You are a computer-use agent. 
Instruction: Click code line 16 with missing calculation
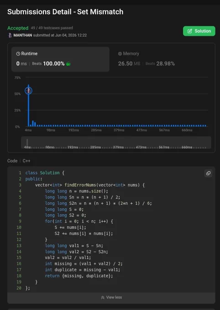pos(84,263)
